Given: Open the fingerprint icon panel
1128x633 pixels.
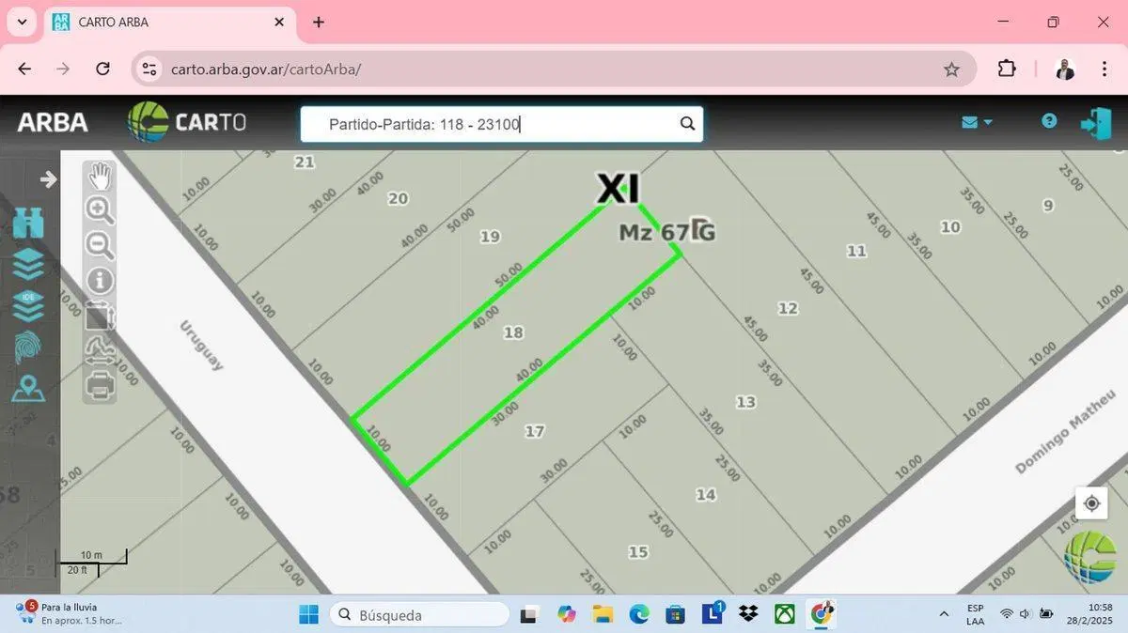Looking at the screenshot, I should (x=29, y=347).
